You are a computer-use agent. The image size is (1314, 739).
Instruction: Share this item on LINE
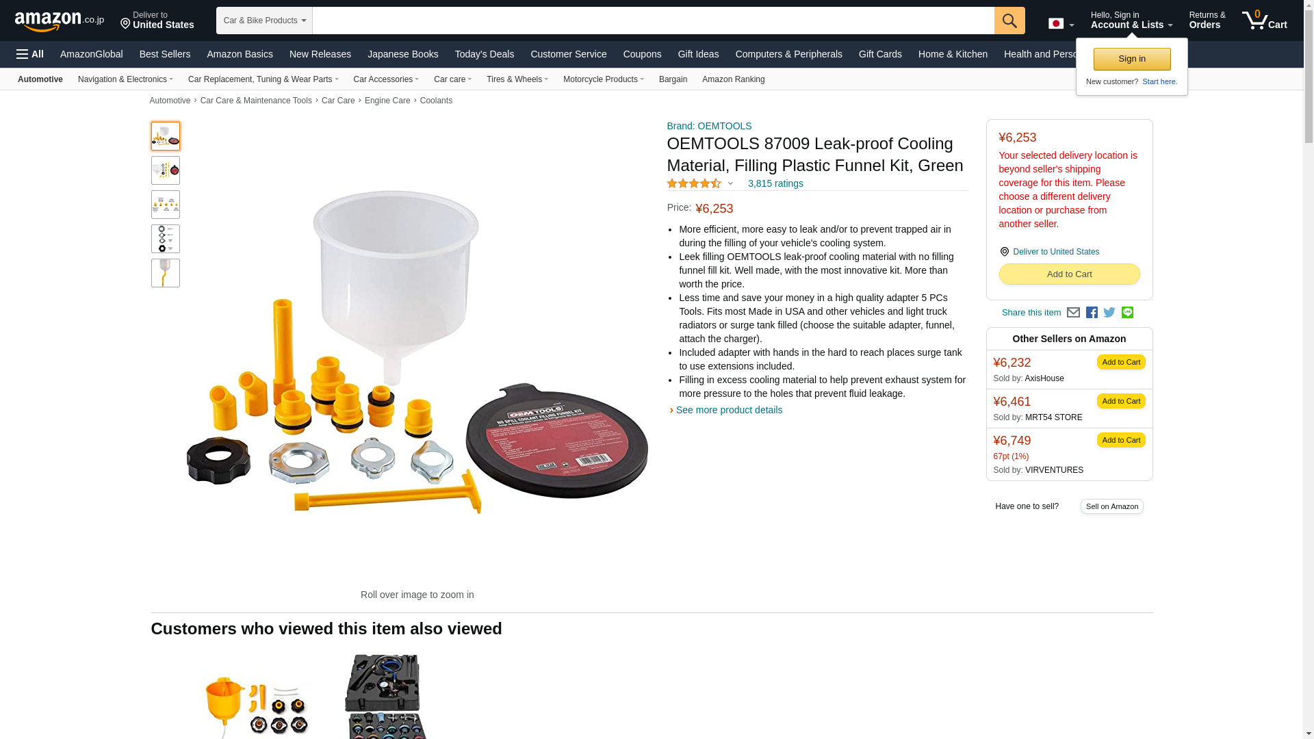1127,313
